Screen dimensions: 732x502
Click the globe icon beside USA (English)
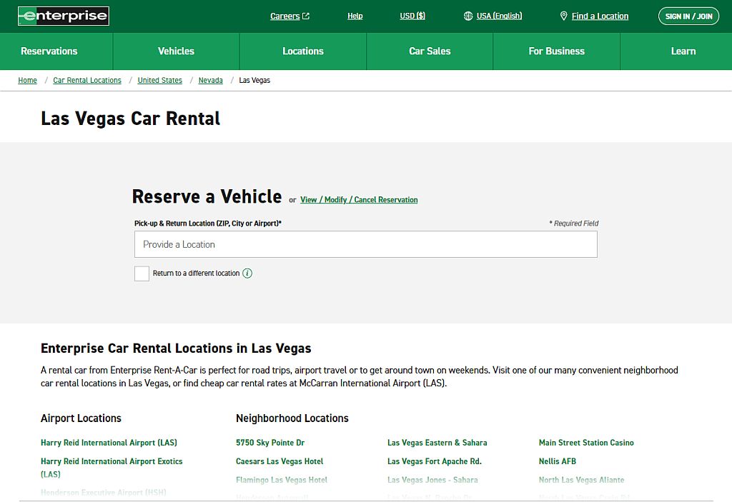[468, 16]
